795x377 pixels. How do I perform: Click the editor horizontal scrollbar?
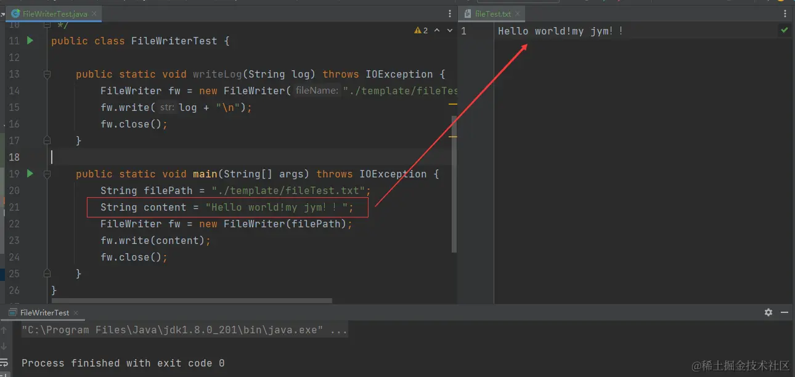coord(192,301)
